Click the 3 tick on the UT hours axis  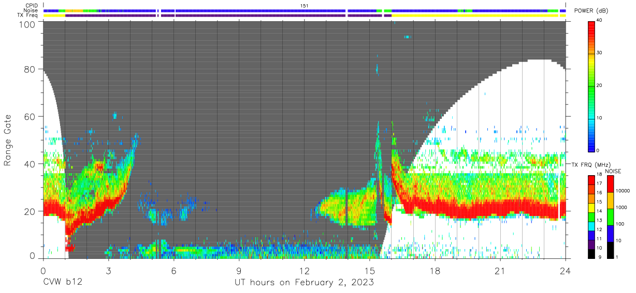tap(109, 271)
